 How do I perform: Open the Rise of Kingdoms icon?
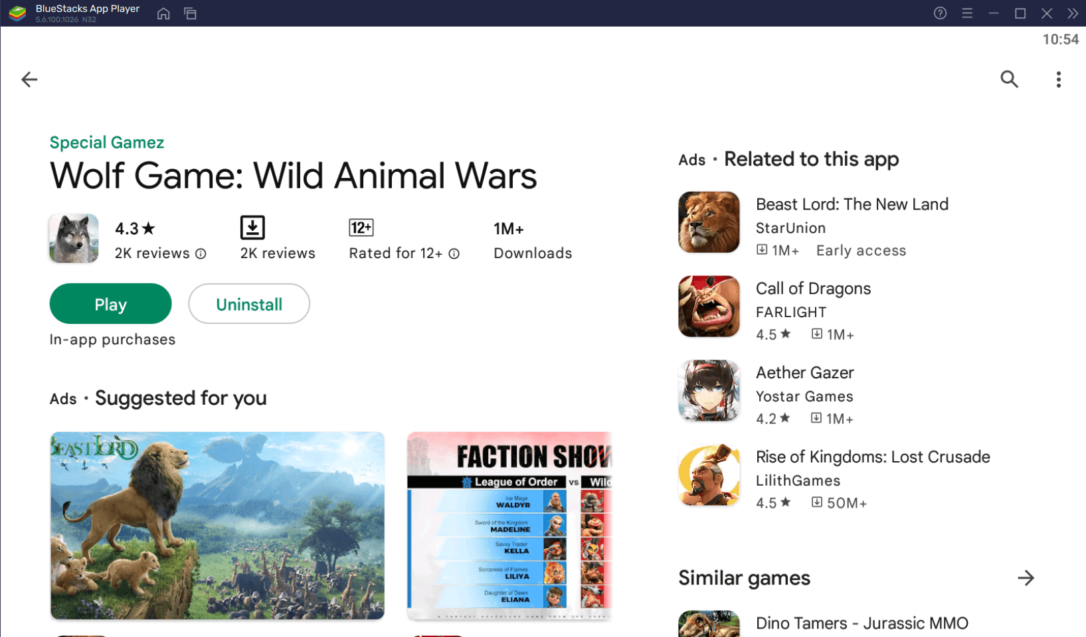click(709, 475)
